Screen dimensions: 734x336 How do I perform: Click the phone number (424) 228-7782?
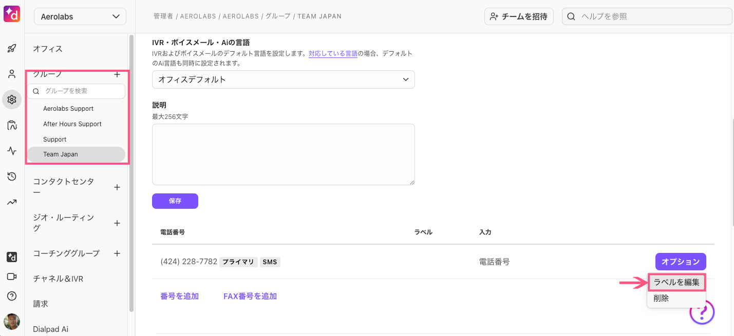tap(189, 262)
